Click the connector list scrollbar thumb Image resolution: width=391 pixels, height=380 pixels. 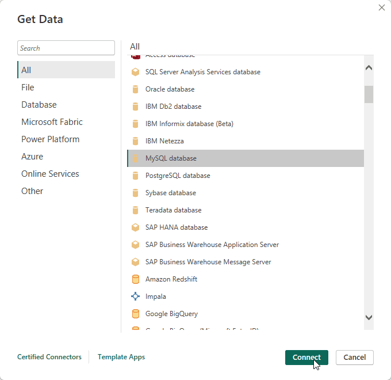point(369,94)
